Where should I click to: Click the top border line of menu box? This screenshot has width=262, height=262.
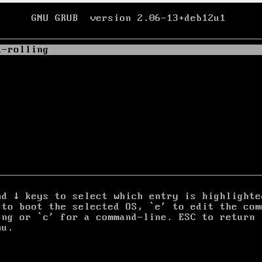coord(131,39)
